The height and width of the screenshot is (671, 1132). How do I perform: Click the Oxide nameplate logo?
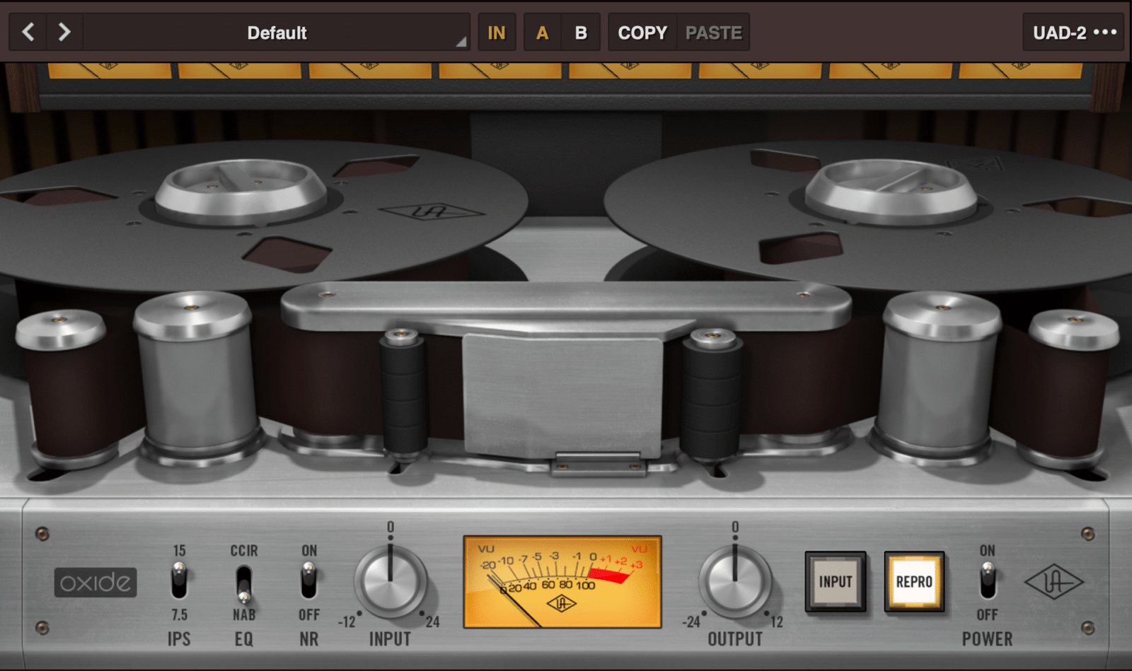tap(96, 581)
